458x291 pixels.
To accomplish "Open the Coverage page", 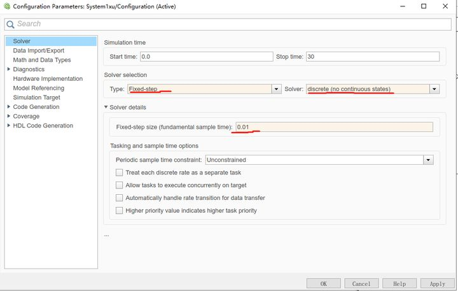I will pos(26,116).
